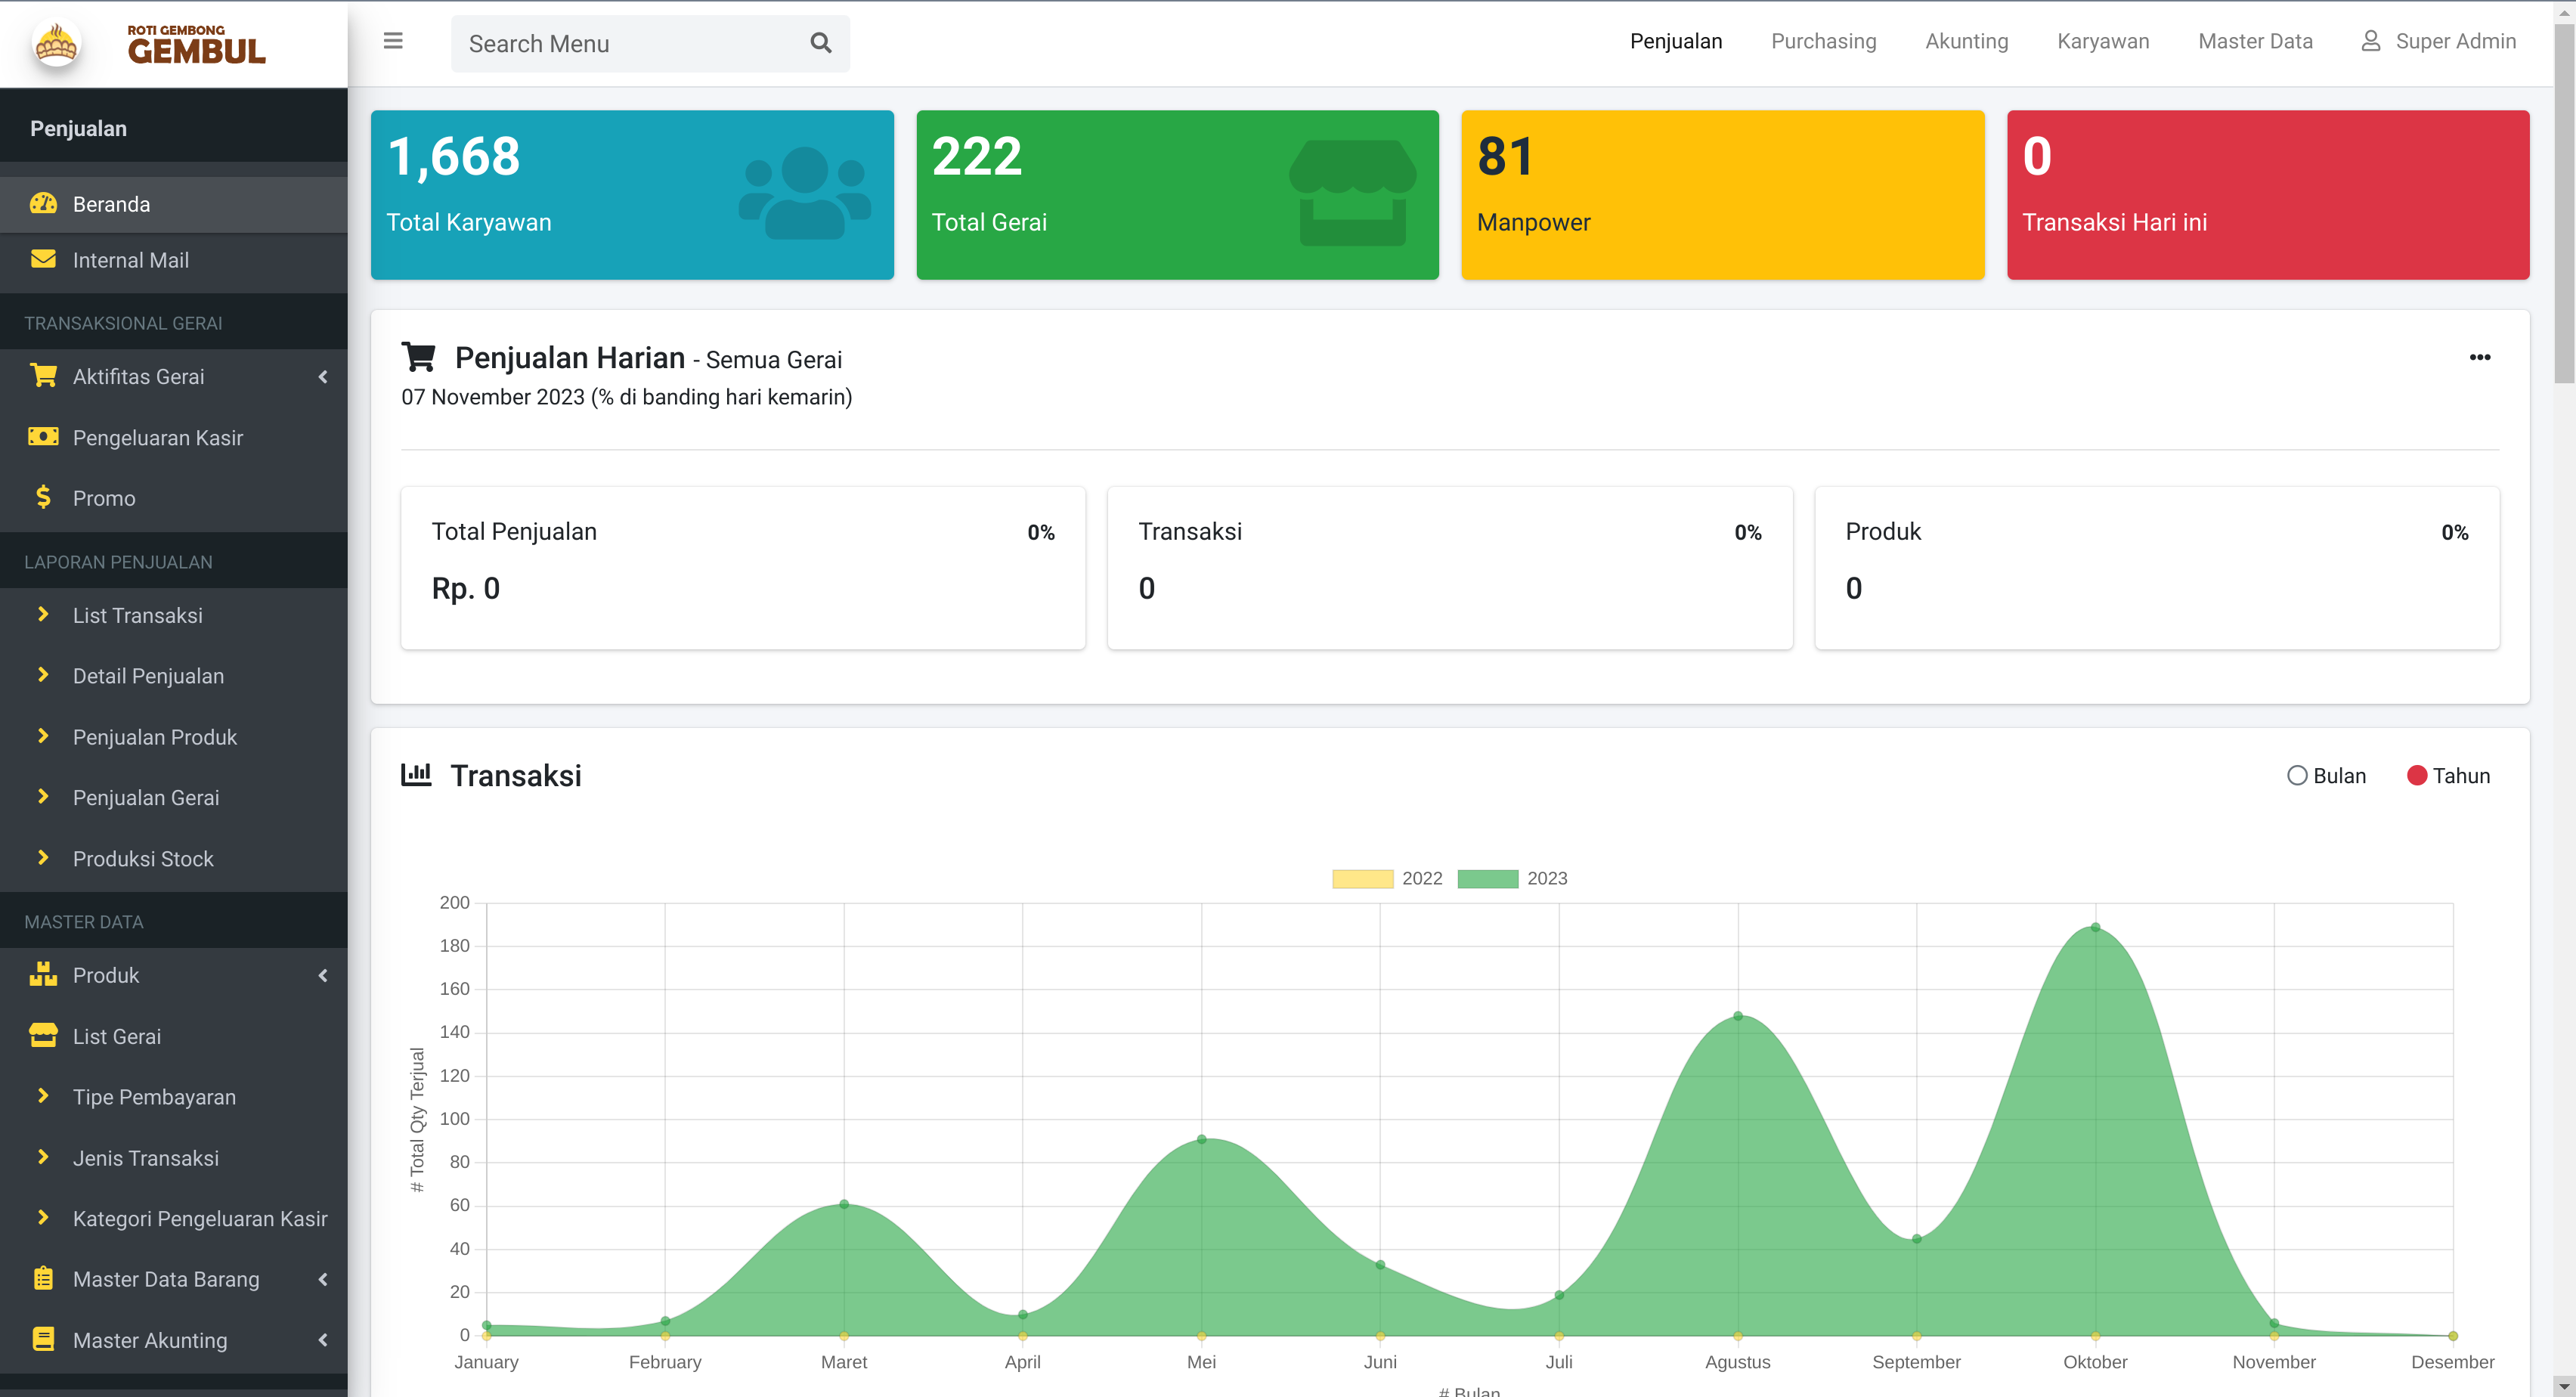
Task: Click the List Gerai store icon
Action: 43,1035
